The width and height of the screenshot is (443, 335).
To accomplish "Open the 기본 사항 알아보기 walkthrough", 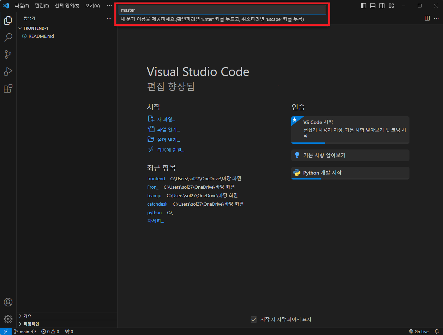I will click(x=350, y=155).
